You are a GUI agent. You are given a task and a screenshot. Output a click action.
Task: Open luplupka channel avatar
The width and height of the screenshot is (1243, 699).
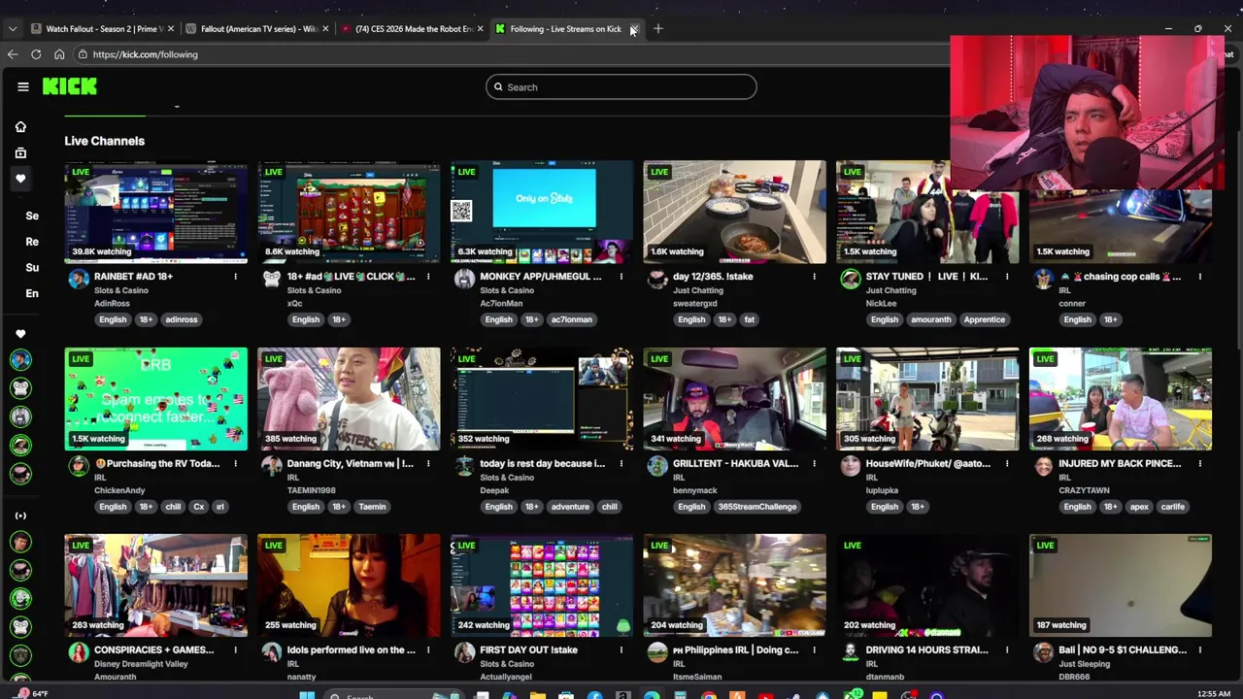(x=851, y=467)
